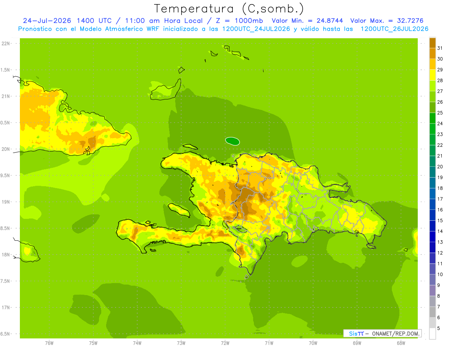This screenshot has height=348, width=450.
Task: Click the title "Temperatura (C,somb.)"
Action: pos(229,9)
